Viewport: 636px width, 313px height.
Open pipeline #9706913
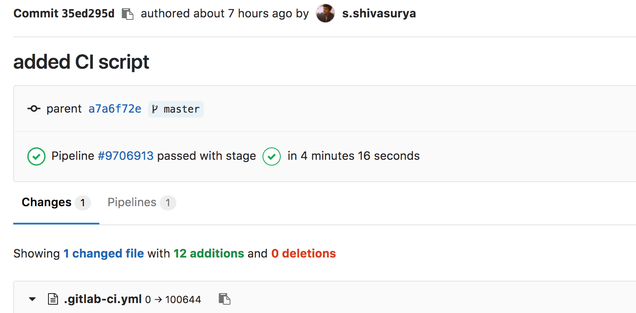[x=125, y=156]
